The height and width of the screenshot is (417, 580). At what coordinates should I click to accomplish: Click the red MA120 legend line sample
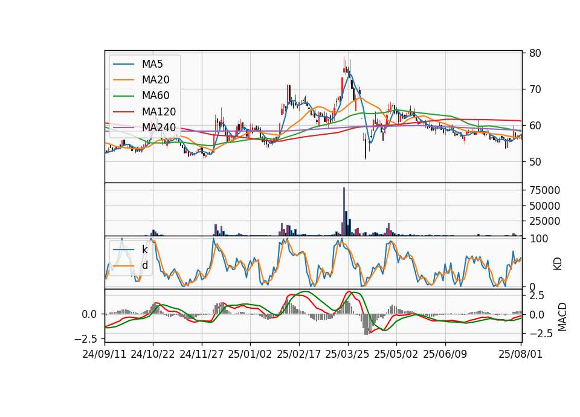tap(123, 112)
